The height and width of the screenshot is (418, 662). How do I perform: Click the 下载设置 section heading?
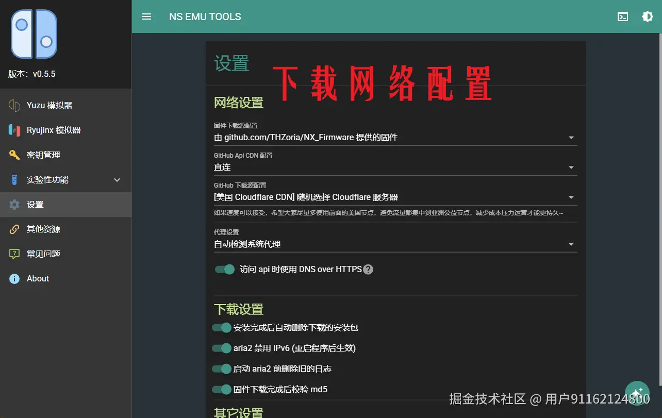(x=239, y=309)
